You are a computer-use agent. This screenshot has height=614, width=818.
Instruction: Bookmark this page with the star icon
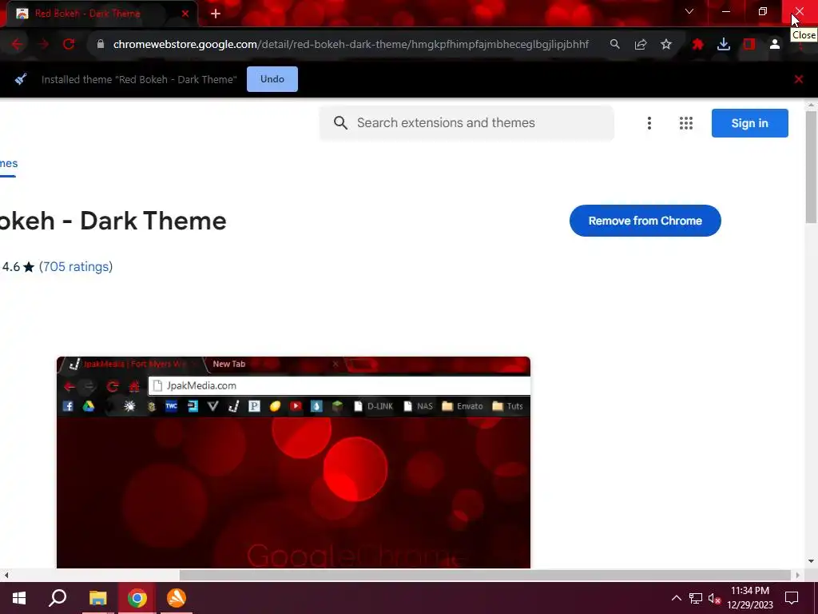tap(666, 45)
